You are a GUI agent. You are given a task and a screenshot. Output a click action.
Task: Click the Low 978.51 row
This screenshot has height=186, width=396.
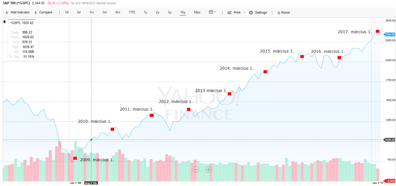coord(23,42)
